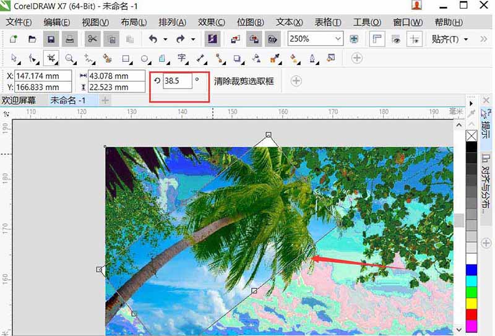
Task: Open the 帮助(H) menu
Action: click(x=449, y=22)
